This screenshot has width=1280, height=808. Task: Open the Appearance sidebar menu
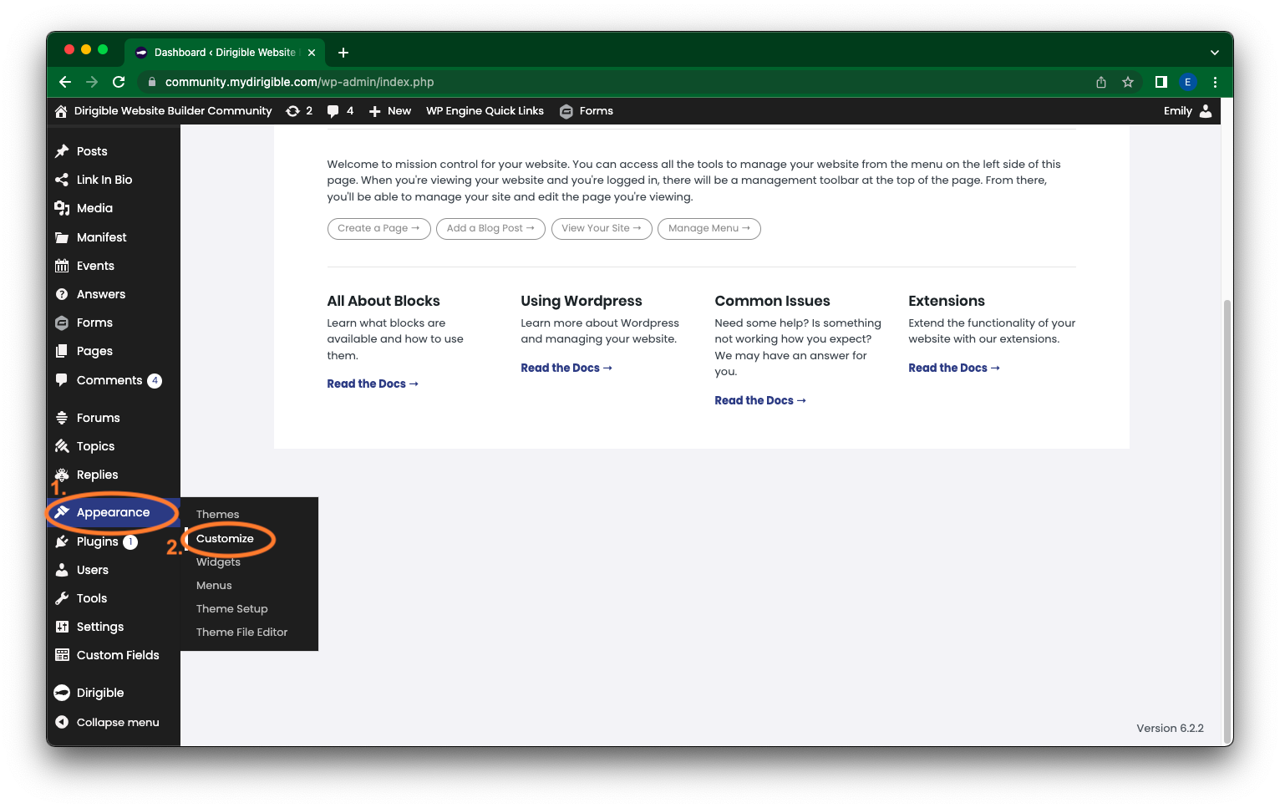pos(113,512)
